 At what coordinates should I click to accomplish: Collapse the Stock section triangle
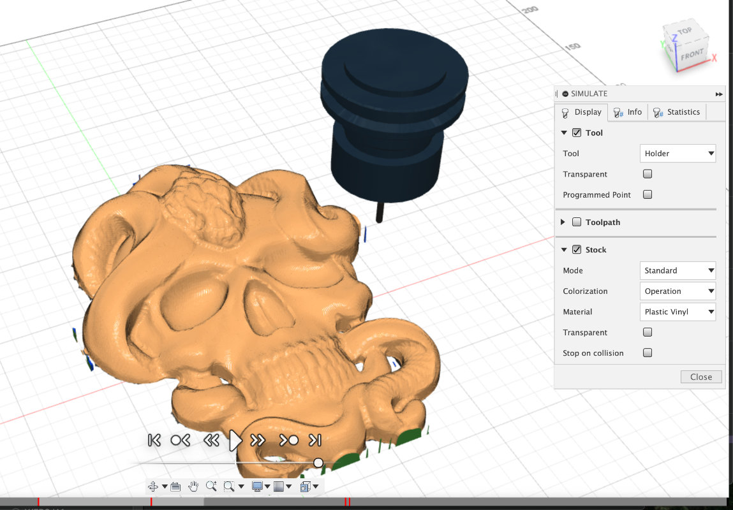(x=564, y=250)
